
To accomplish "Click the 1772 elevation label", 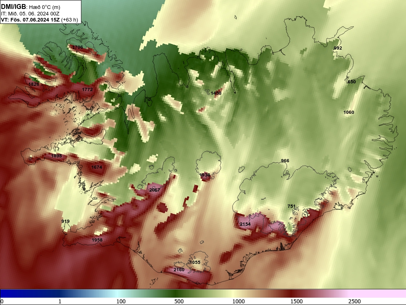I will coord(87,89).
